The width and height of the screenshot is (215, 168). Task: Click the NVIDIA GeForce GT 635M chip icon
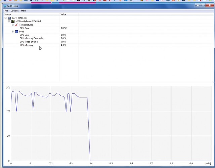pyautogui.click(x=13, y=21)
